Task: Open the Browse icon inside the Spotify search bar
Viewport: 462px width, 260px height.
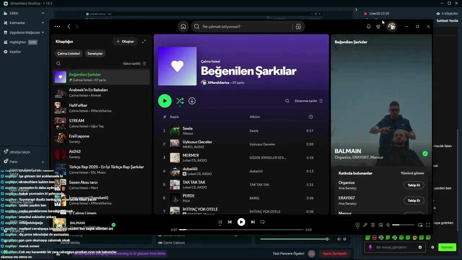Action: pyautogui.click(x=298, y=26)
